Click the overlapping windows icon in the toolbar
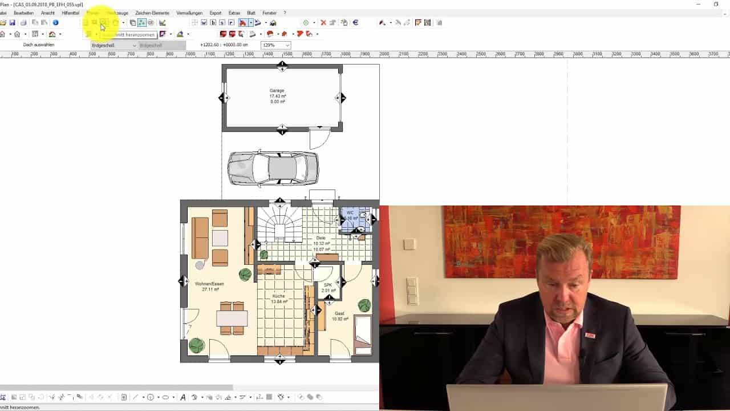 (x=133, y=23)
